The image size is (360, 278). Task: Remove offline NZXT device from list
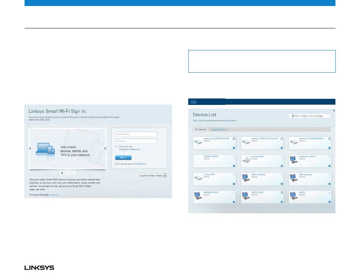(x=282, y=193)
